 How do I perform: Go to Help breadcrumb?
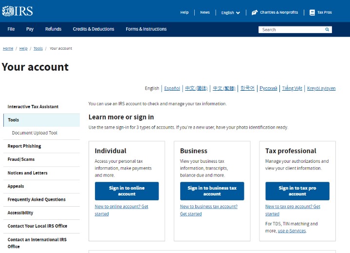click(x=23, y=48)
